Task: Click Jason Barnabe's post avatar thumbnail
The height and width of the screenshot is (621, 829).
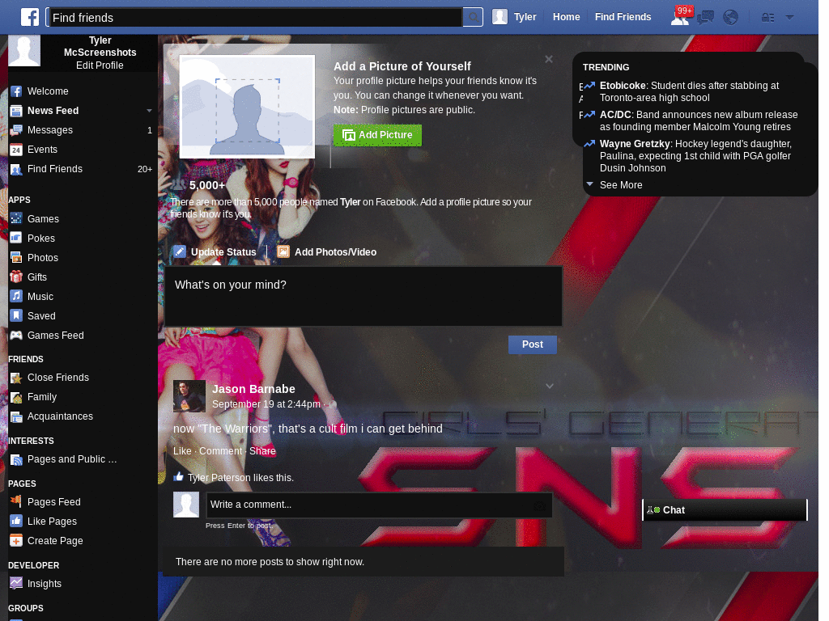Action: (x=189, y=396)
